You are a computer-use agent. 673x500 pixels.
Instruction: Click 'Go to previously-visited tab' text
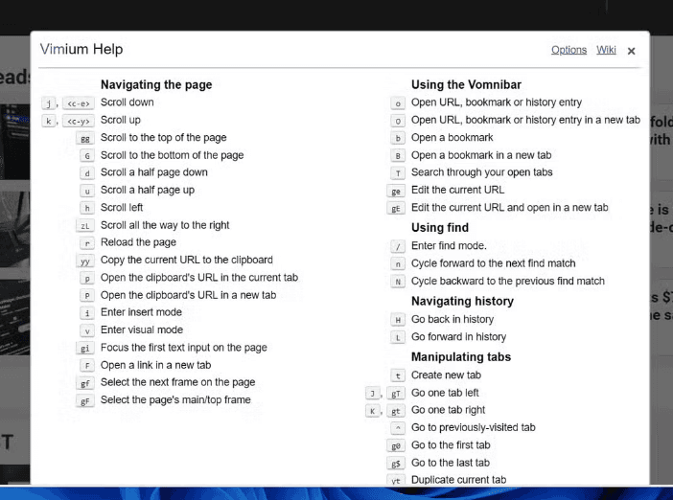click(x=474, y=427)
